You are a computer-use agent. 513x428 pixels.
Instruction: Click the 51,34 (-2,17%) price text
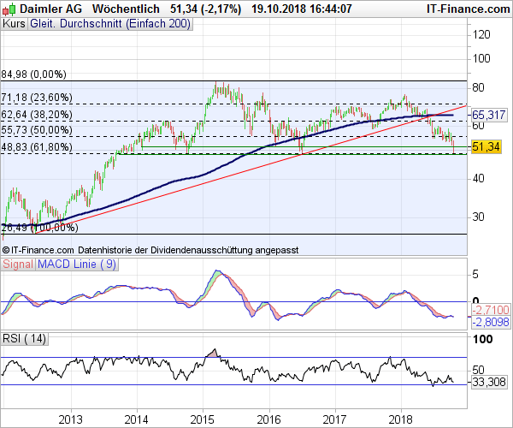(x=205, y=9)
